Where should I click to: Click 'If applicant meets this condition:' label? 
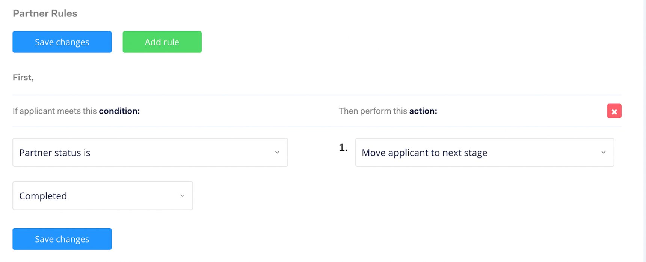click(x=76, y=111)
